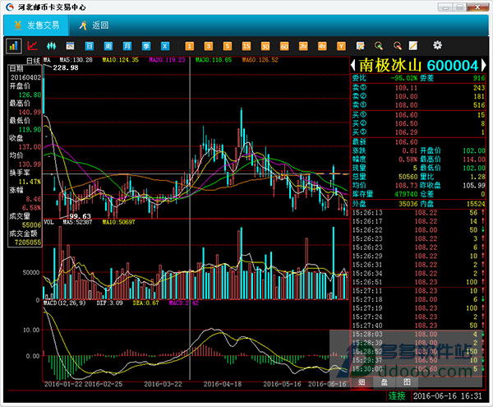Click the blue X period icon
This screenshot has width=493, height=407.
tap(165, 46)
